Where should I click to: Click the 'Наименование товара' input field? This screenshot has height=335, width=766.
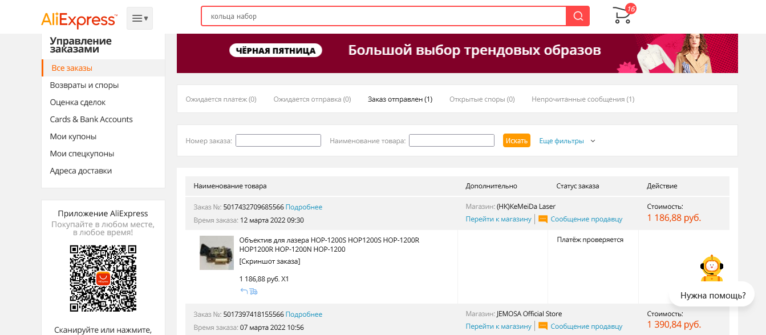pyautogui.click(x=452, y=140)
